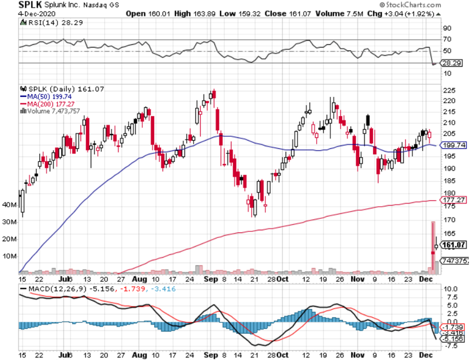471x360 pixels.
Task: Click the 50 level on the RSI axis
Action: click(447, 51)
